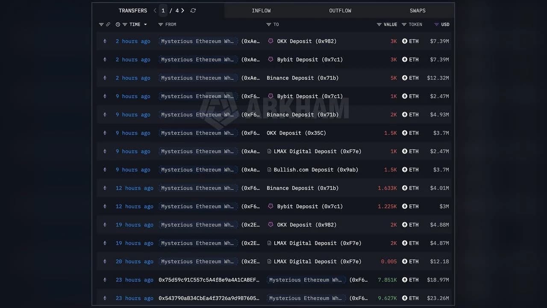547x308 pixels.
Task: Click the Ethereum chain icon in the $18.97M row
Action: [105, 280]
